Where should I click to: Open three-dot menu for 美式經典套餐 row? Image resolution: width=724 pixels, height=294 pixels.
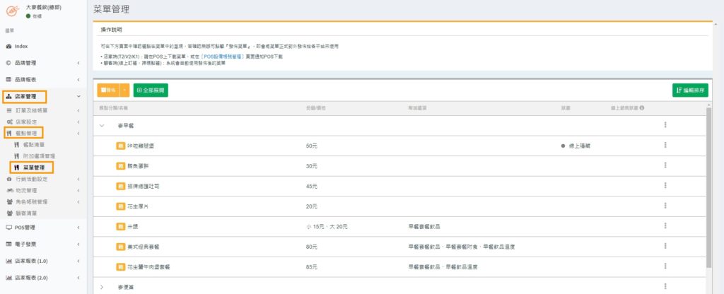pyautogui.click(x=665, y=247)
